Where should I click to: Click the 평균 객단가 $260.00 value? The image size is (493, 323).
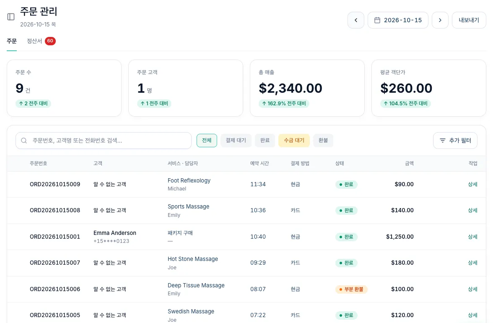pyautogui.click(x=406, y=89)
